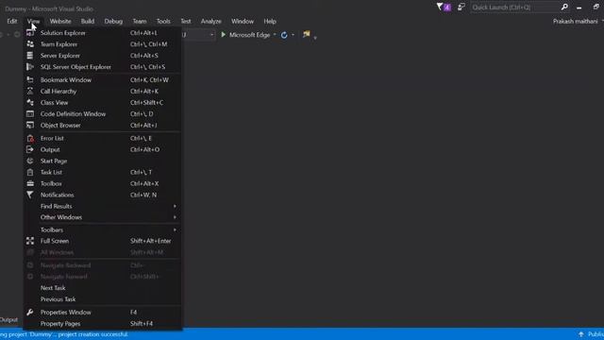604x340 pixels.
Task: Click the Publish up-arrow in status bar
Action: pos(581,334)
